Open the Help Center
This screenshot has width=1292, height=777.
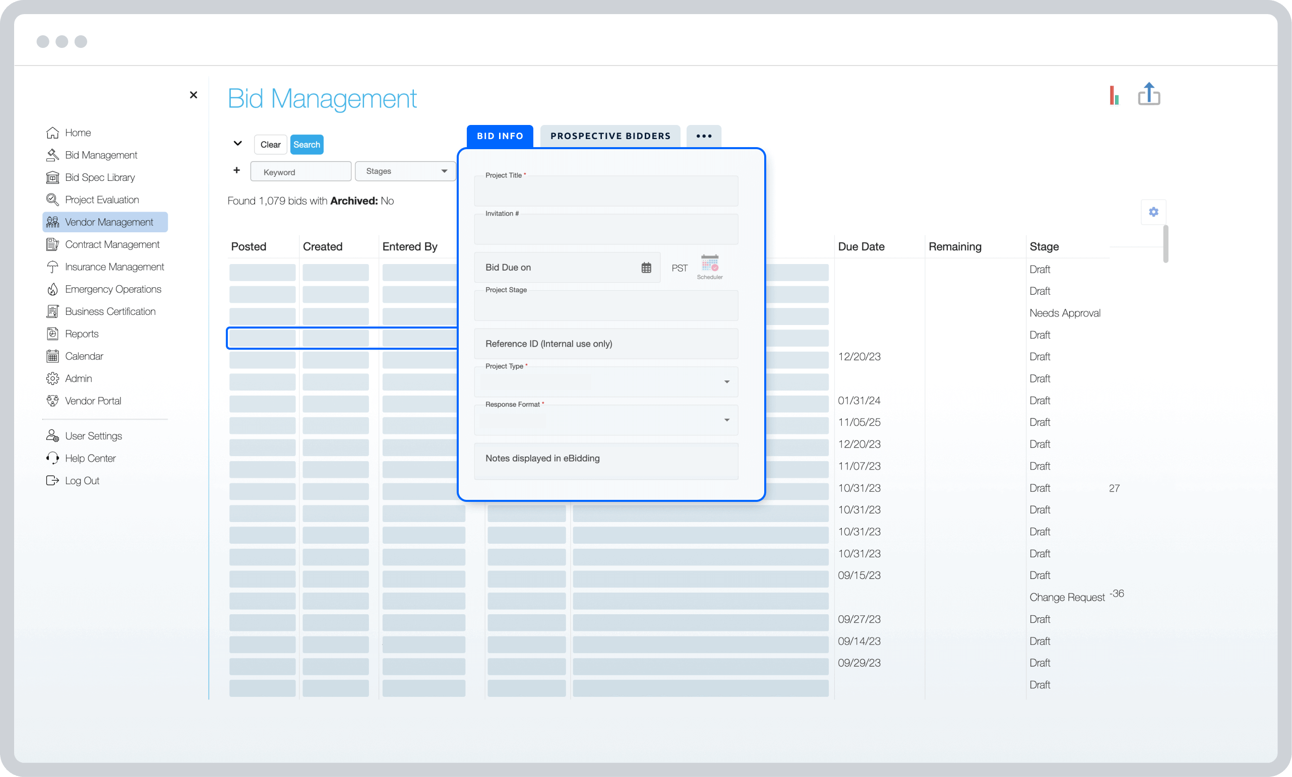coord(90,458)
